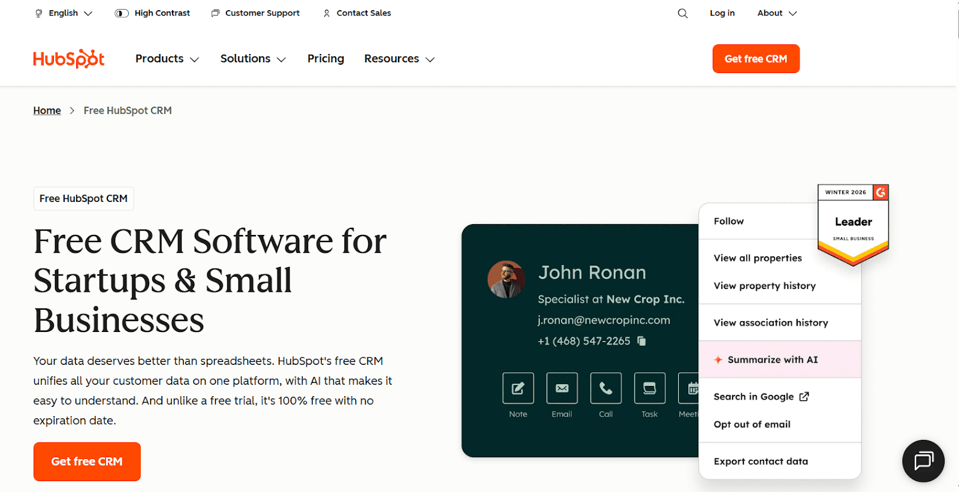Click the AI sparkle icon in Summarize row
This screenshot has width=959, height=492.
pos(718,360)
